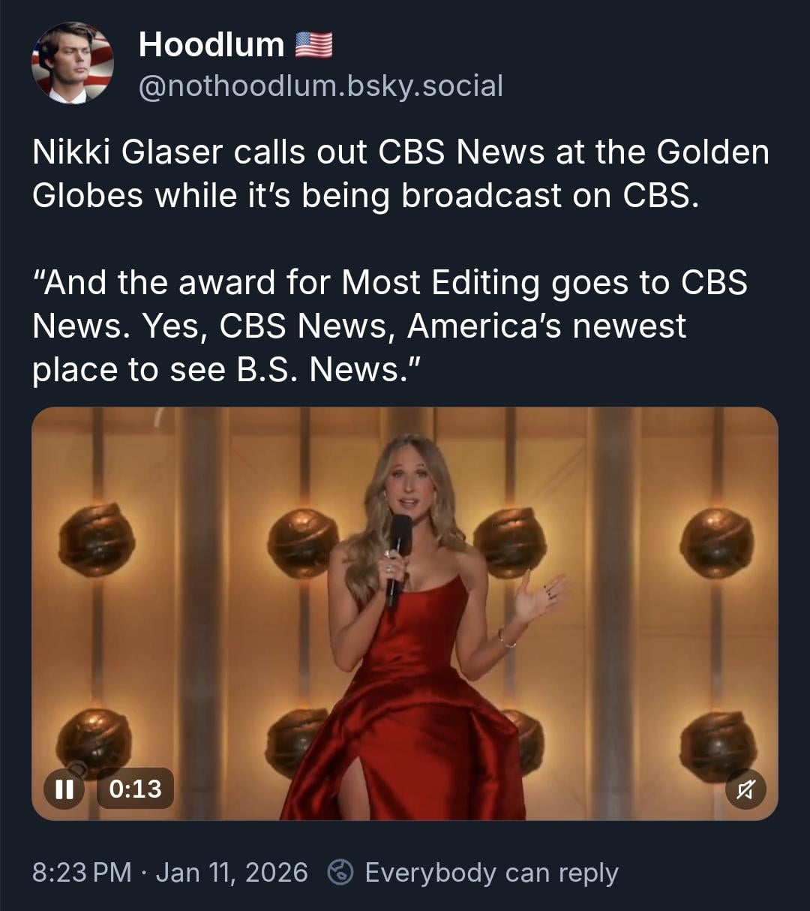Click the Jan 11, 2026 date

tap(232, 873)
